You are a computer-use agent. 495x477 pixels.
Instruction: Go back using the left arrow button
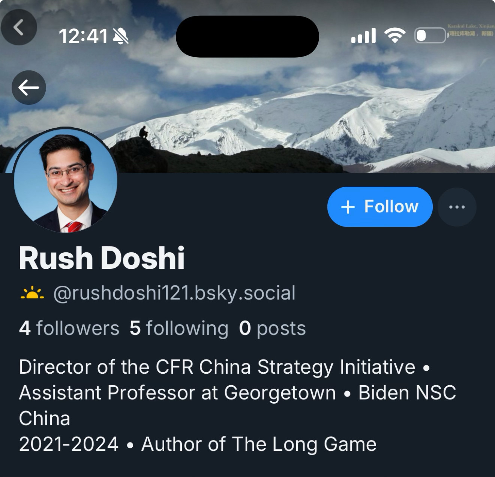coord(29,88)
